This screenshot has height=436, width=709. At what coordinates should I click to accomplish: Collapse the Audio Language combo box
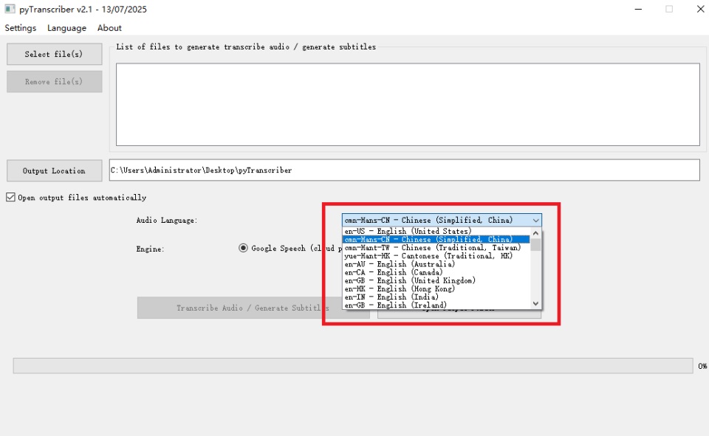[536, 220]
